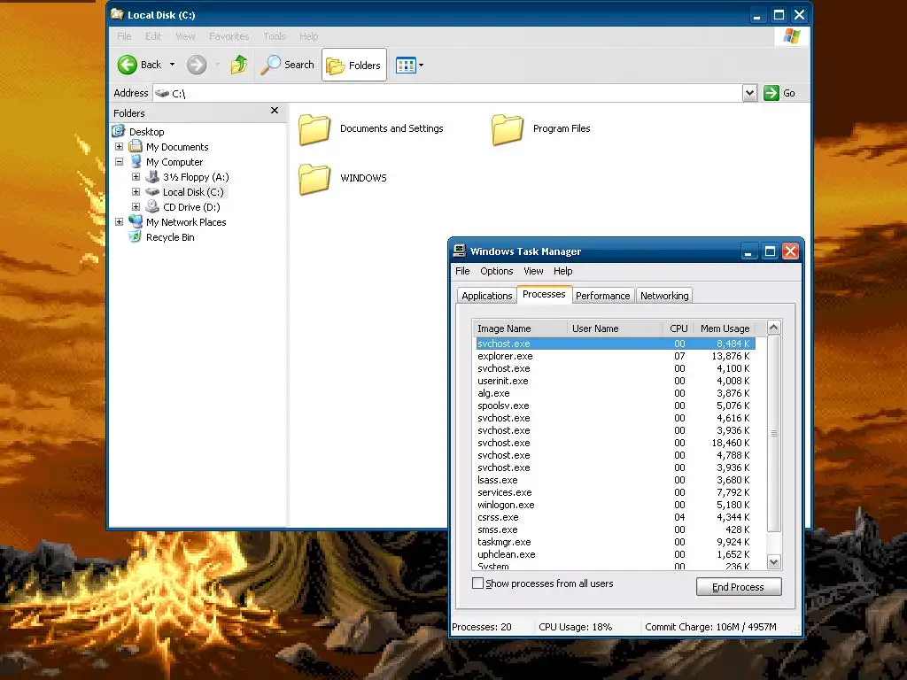This screenshot has width=907, height=680.
Task: Select the Recycle Bin icon in tree
Action: pos(136,236)
